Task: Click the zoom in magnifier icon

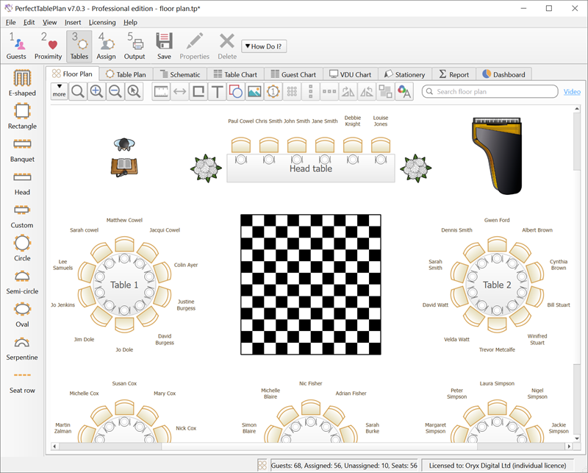Action: tap(96, 92)
